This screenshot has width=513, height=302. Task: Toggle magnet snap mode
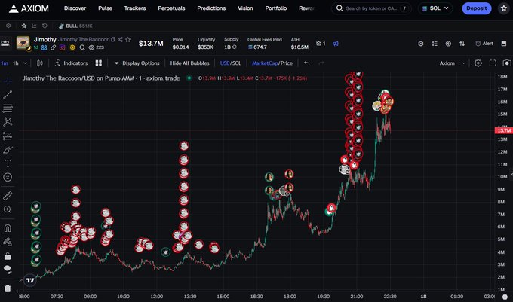click(x=8, y=228)
